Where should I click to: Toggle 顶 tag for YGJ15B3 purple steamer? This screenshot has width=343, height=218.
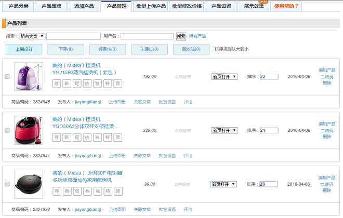tap(117, 84)
